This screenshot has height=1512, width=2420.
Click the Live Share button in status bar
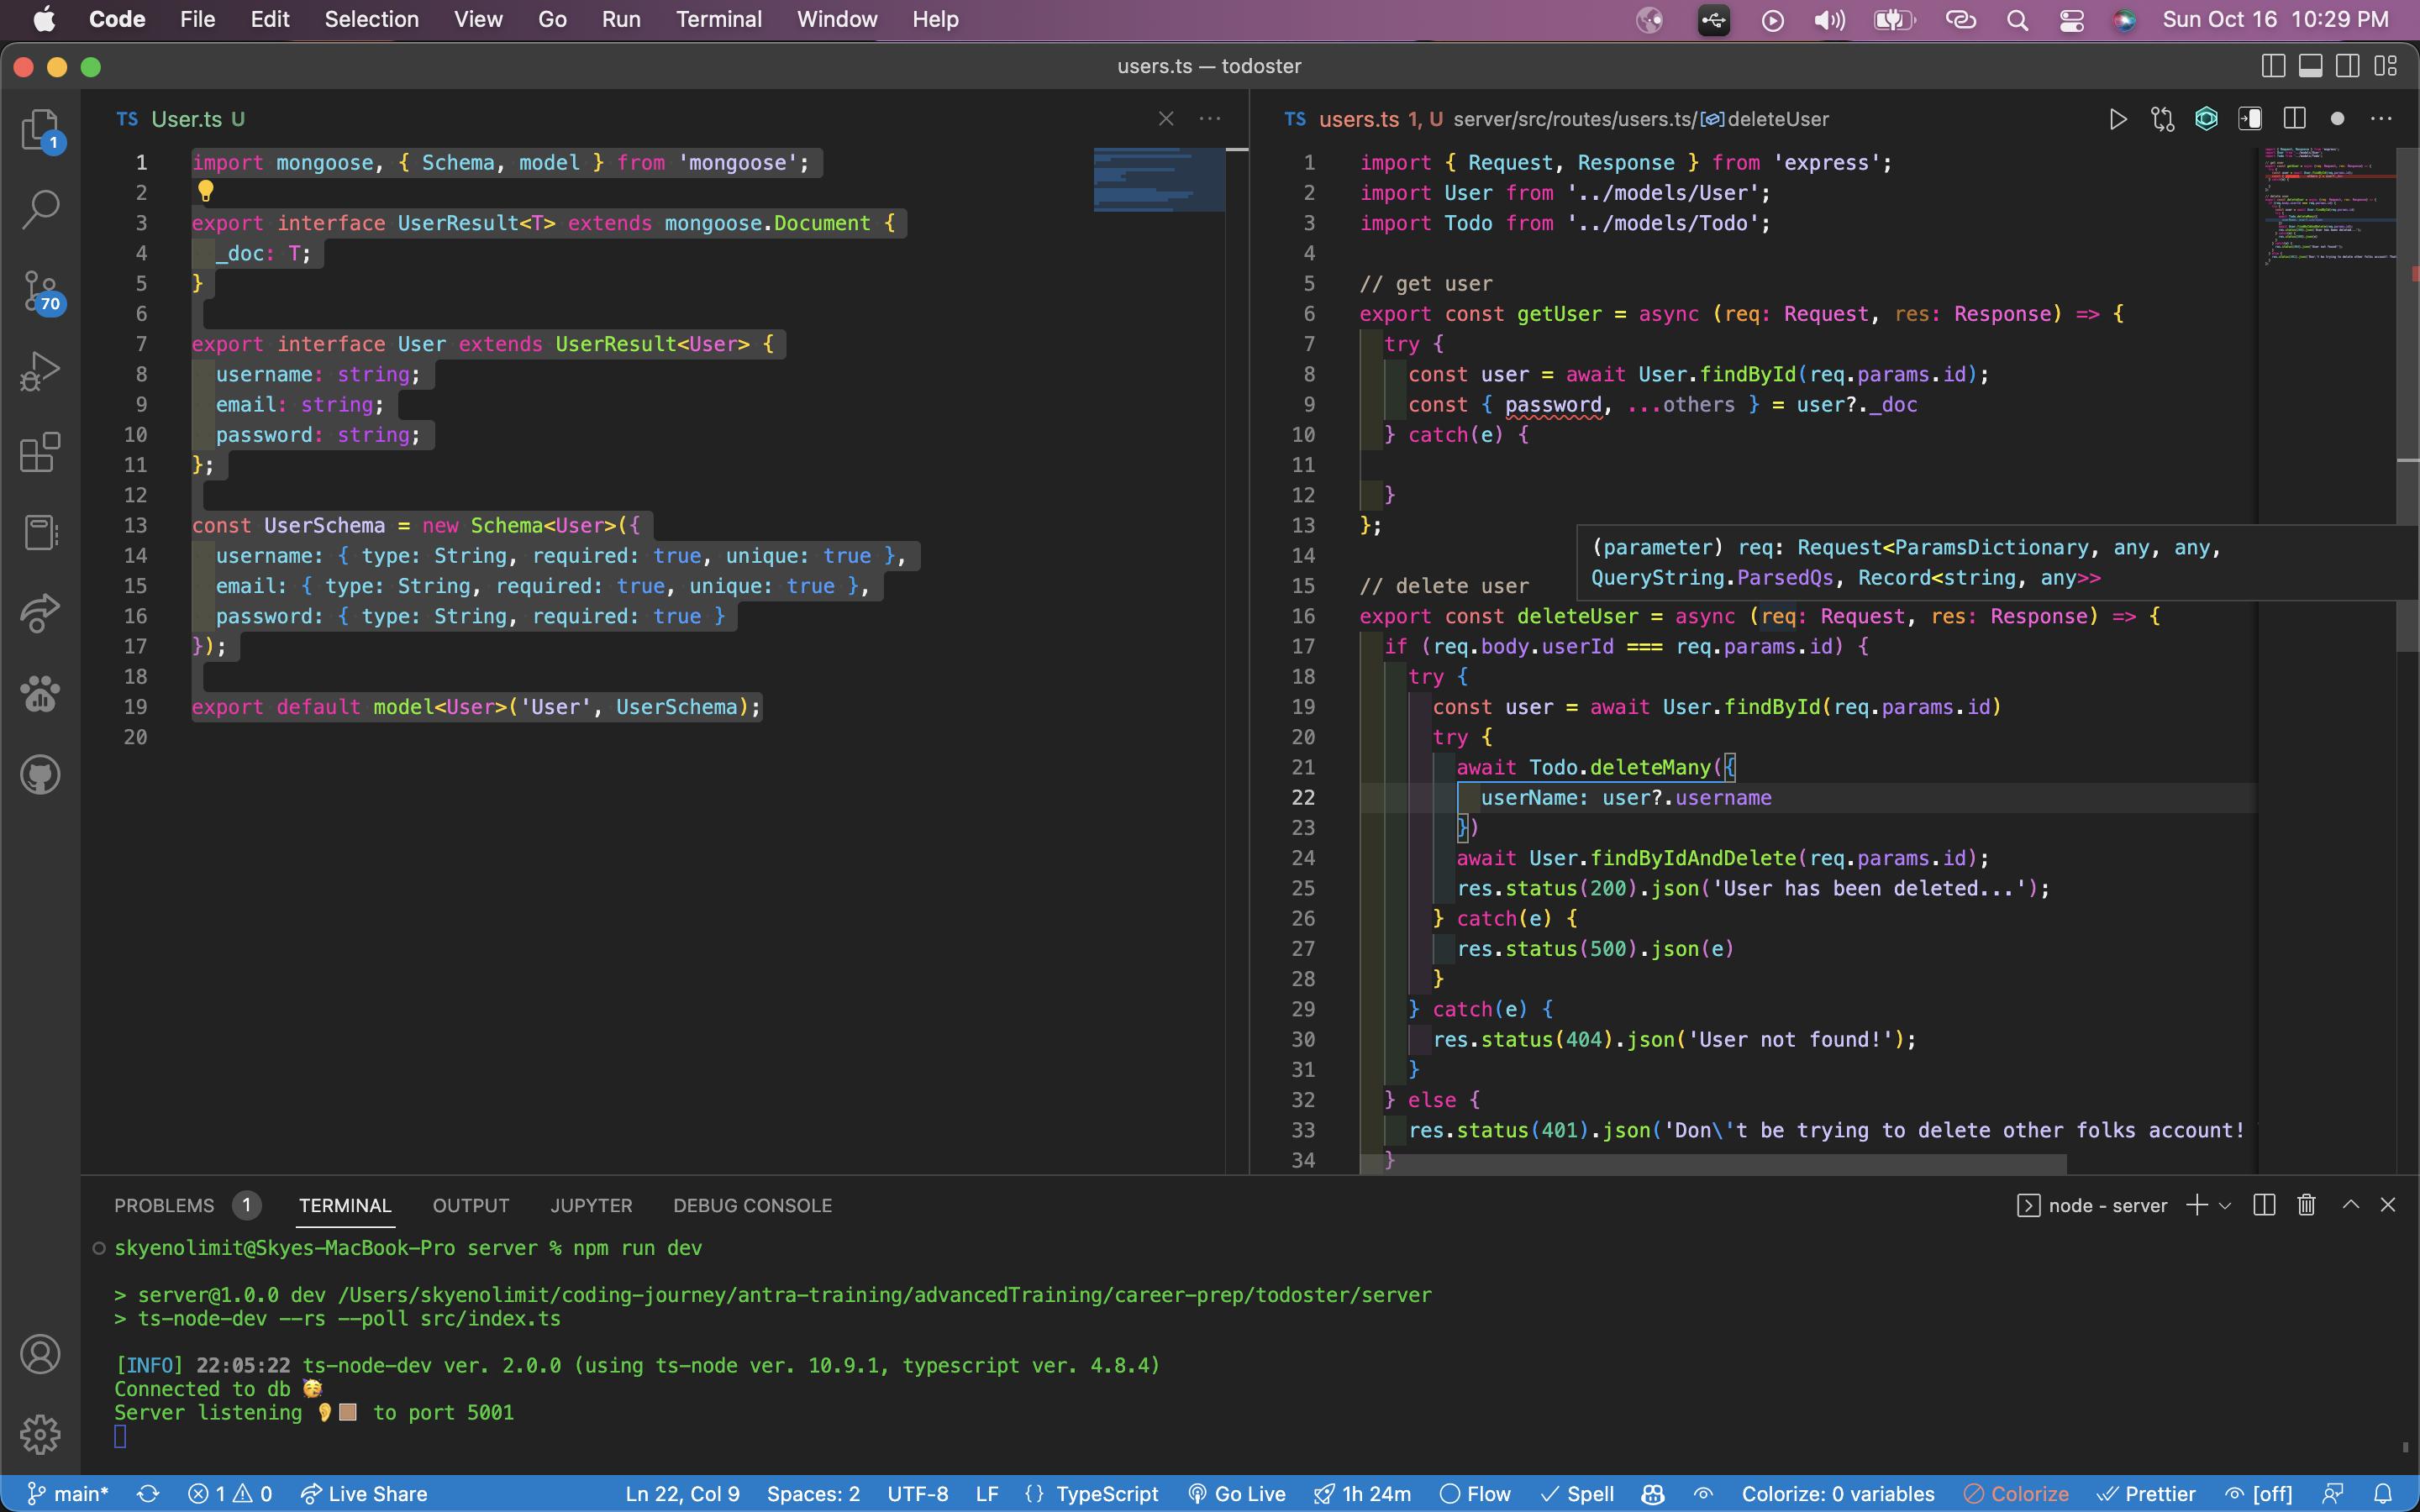point(378,1493)
